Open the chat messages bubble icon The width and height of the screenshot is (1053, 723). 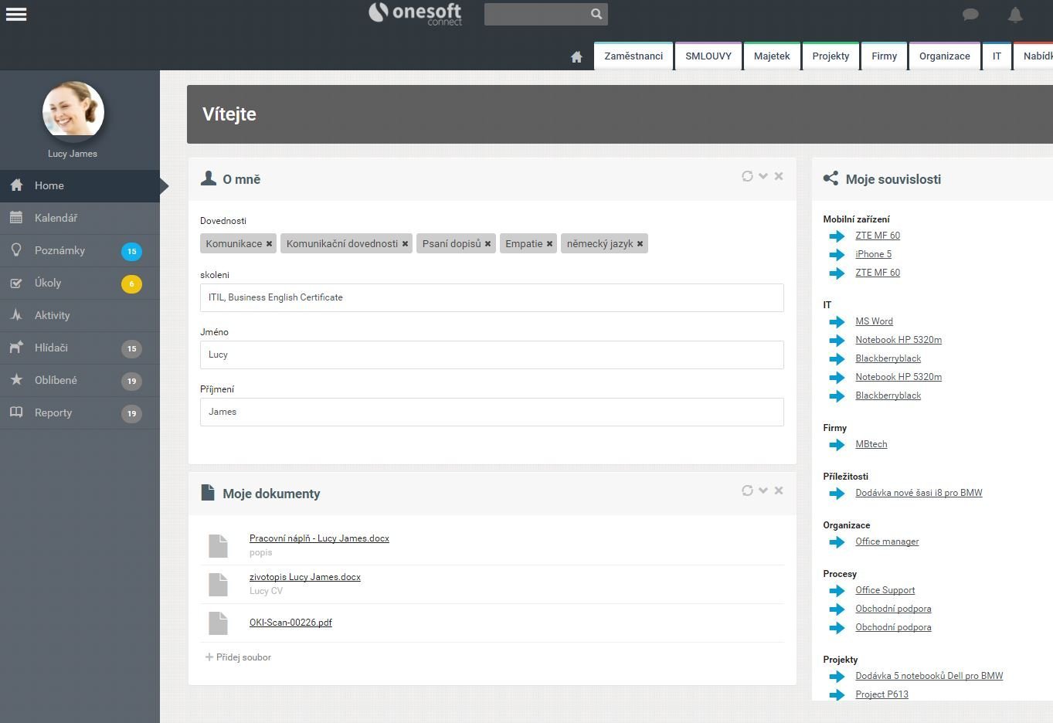971,14
